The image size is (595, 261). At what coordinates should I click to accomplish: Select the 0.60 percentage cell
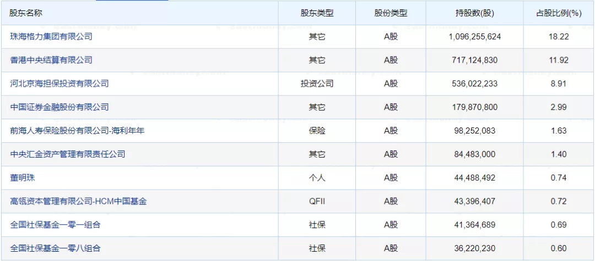tap(558, 248)
